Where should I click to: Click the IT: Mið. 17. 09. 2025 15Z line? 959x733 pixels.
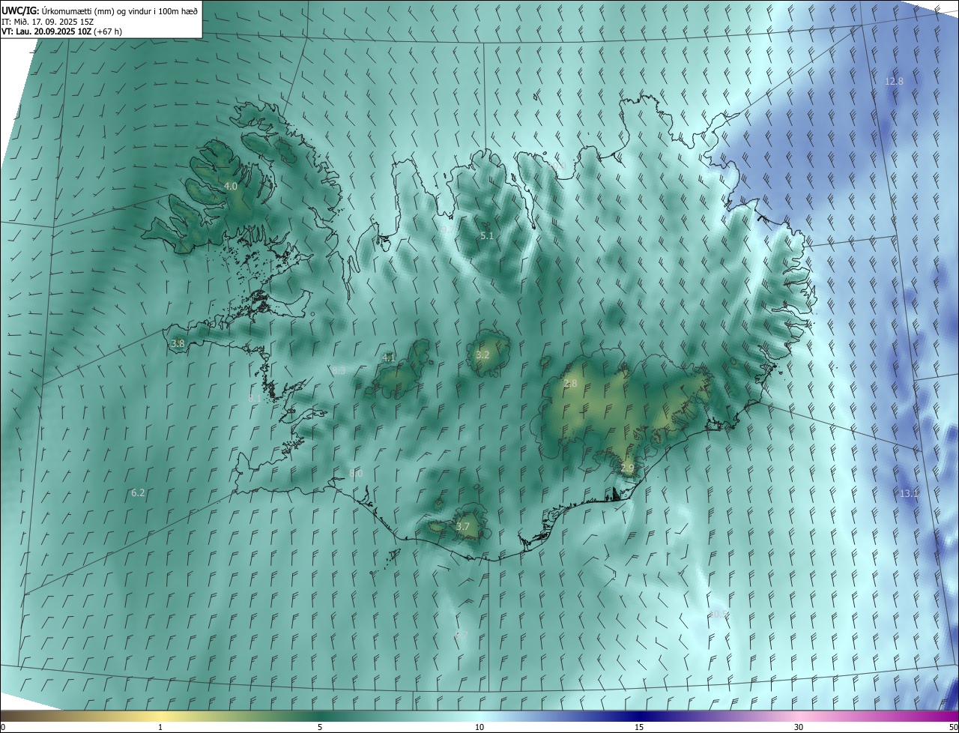pos(47,22)
